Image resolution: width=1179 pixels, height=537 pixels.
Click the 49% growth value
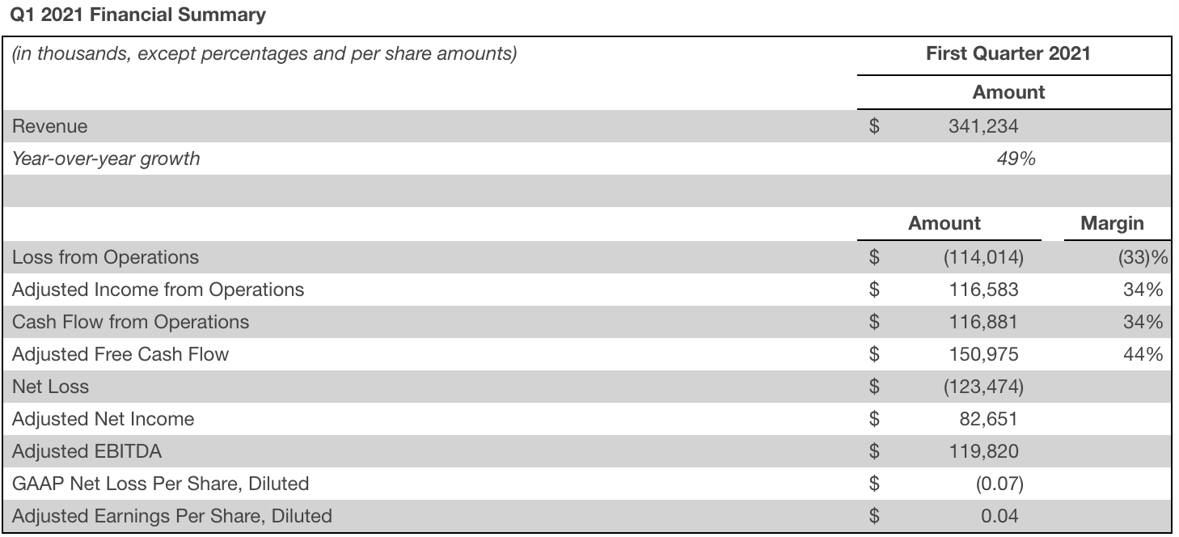pyautogui.click(x=1016, y=159)
